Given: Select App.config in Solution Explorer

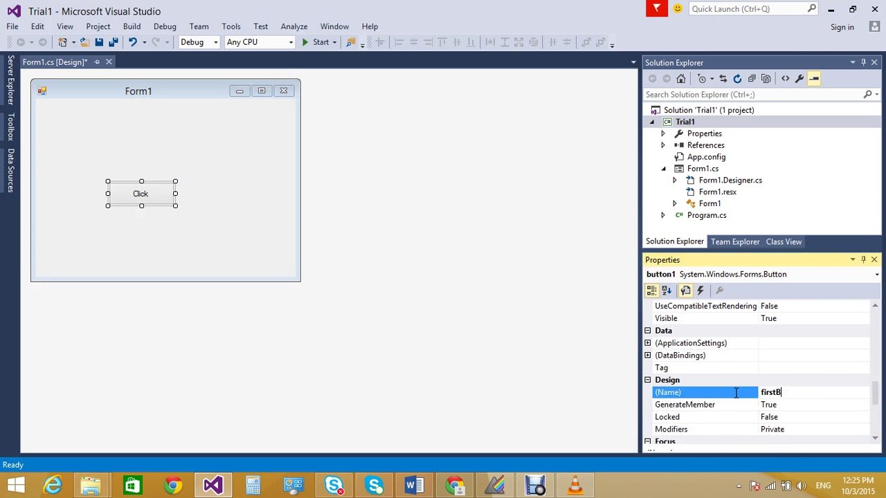Looking at the screenshot, I should coord(706,157).
